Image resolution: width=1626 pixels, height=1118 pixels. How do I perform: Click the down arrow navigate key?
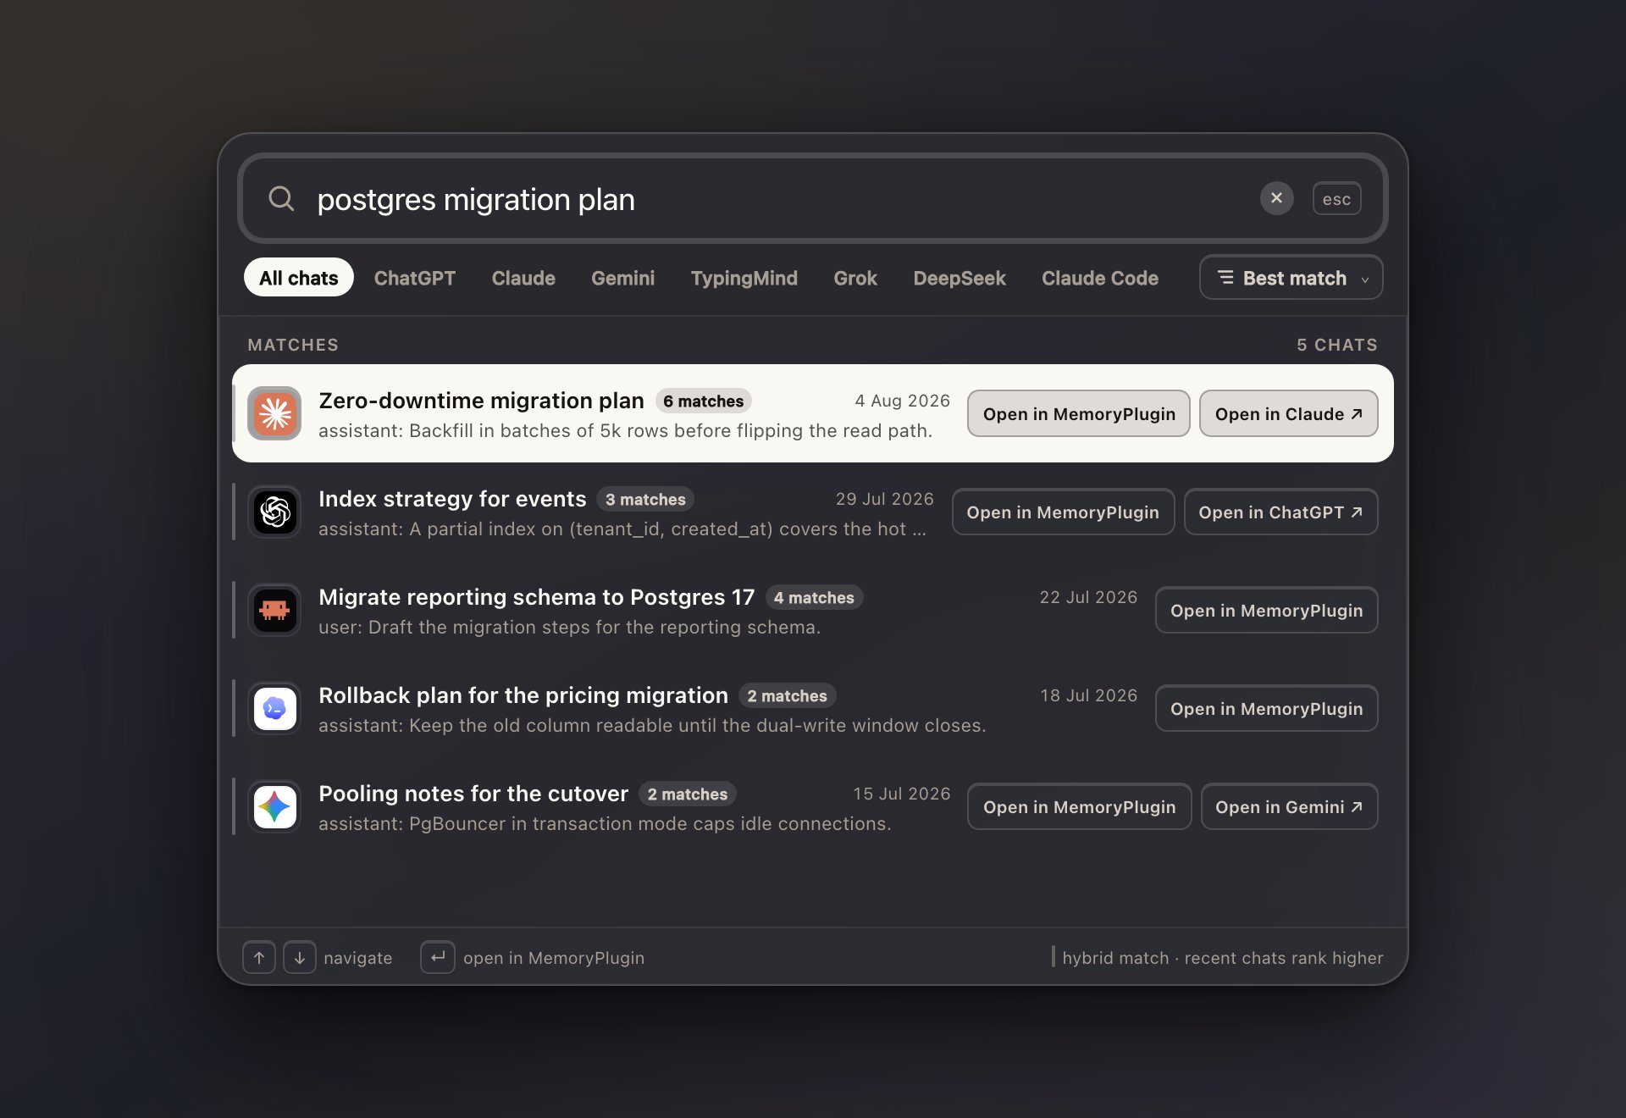(300, 957)
